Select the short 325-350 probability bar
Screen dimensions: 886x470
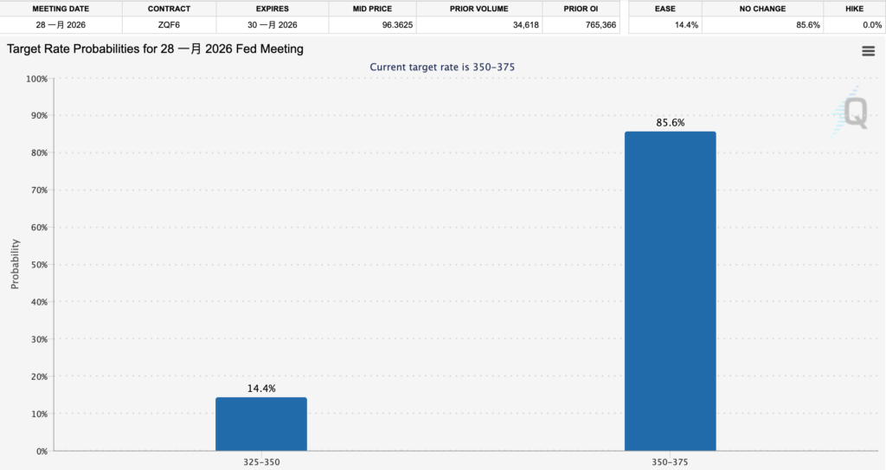tap(260, 423)
